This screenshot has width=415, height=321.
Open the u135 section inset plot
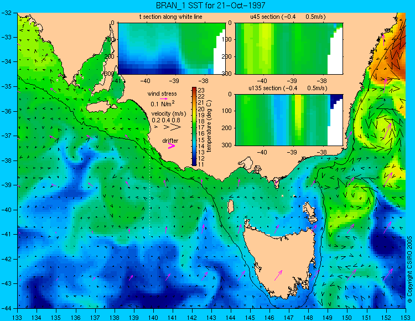coord(289,120)
